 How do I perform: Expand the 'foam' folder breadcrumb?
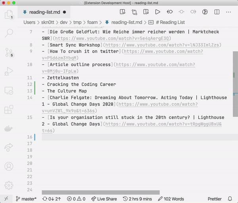[92, 22]
